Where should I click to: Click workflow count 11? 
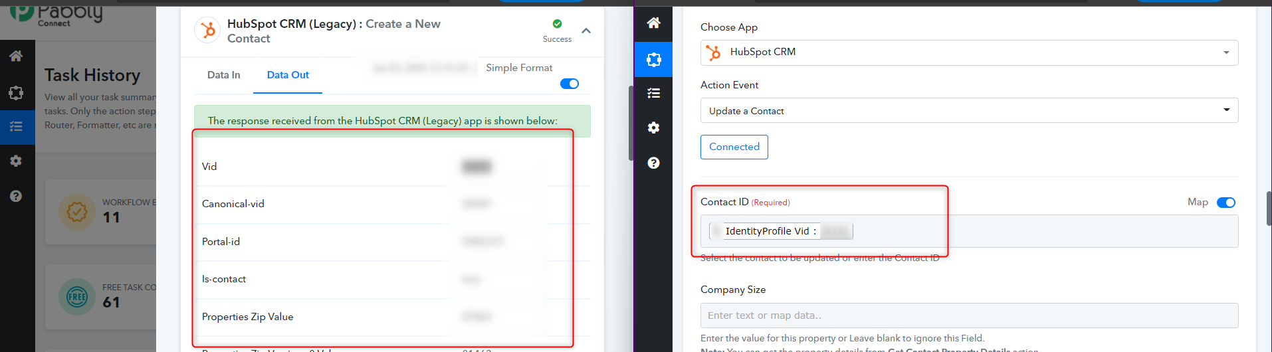(111, 218)
